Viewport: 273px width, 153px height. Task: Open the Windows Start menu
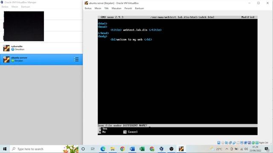pyautogui.click(x=5, y=149)
